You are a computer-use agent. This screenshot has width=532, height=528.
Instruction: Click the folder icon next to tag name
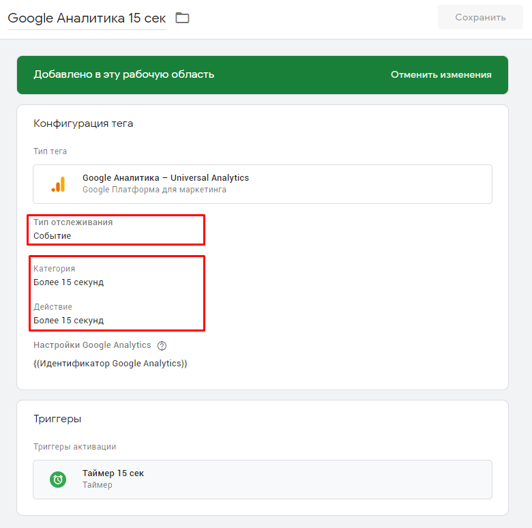tap(182, 18)
